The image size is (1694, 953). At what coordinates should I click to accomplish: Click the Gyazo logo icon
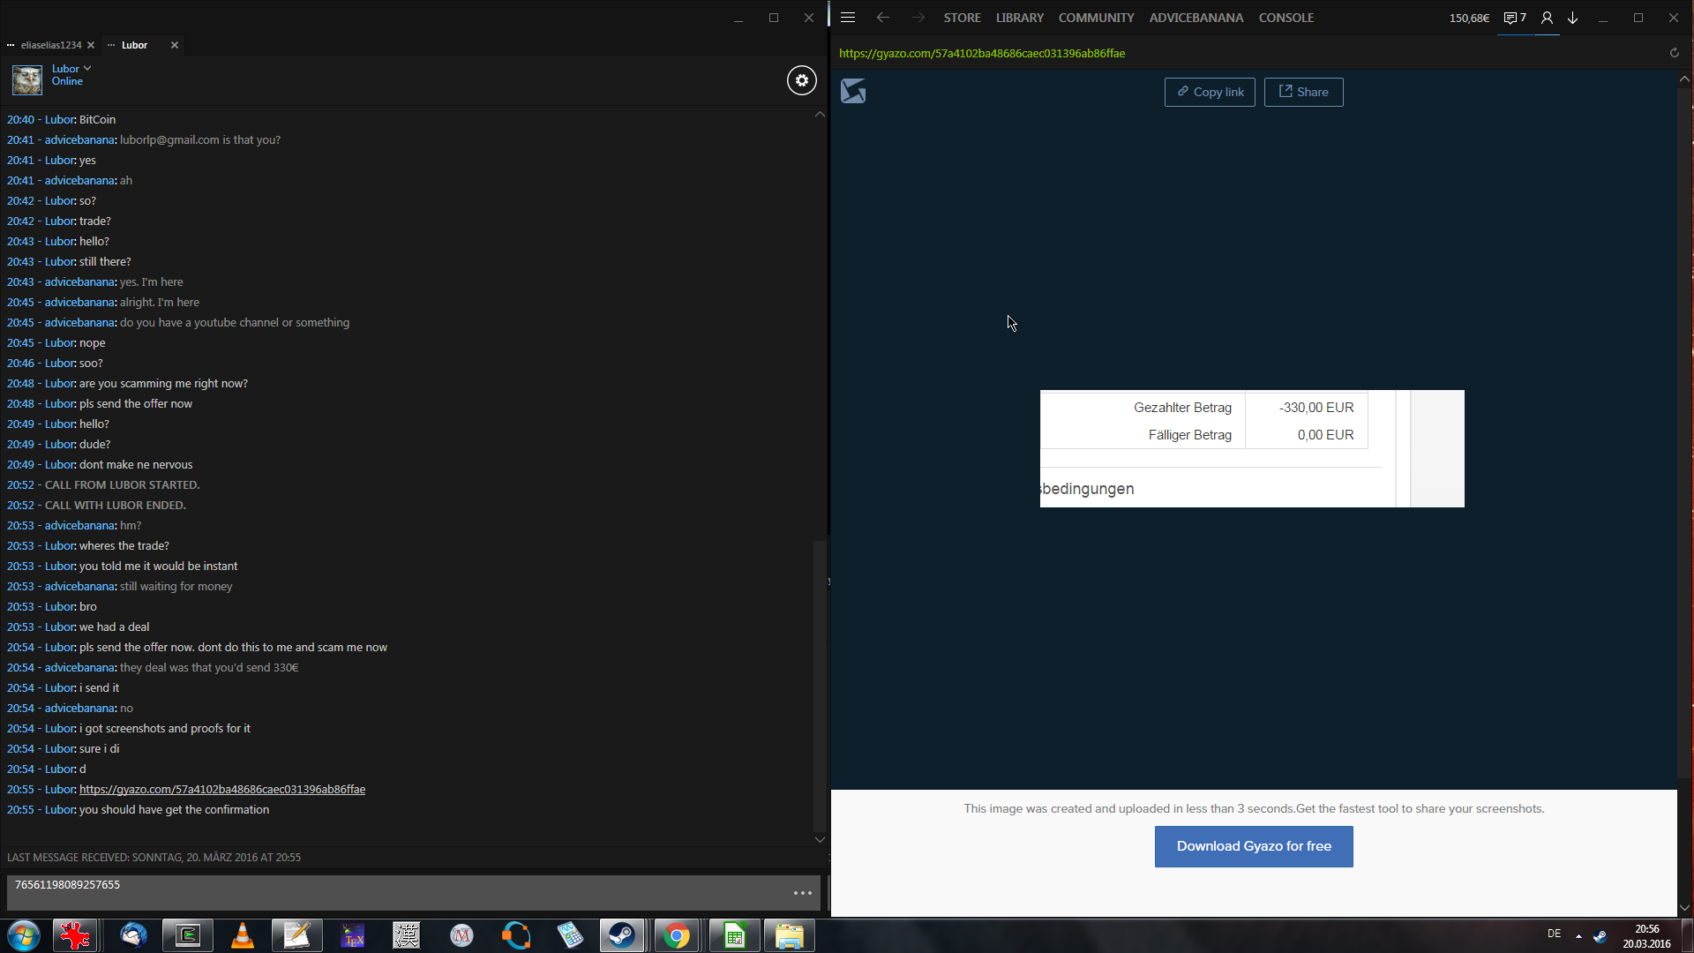[853, 91]
